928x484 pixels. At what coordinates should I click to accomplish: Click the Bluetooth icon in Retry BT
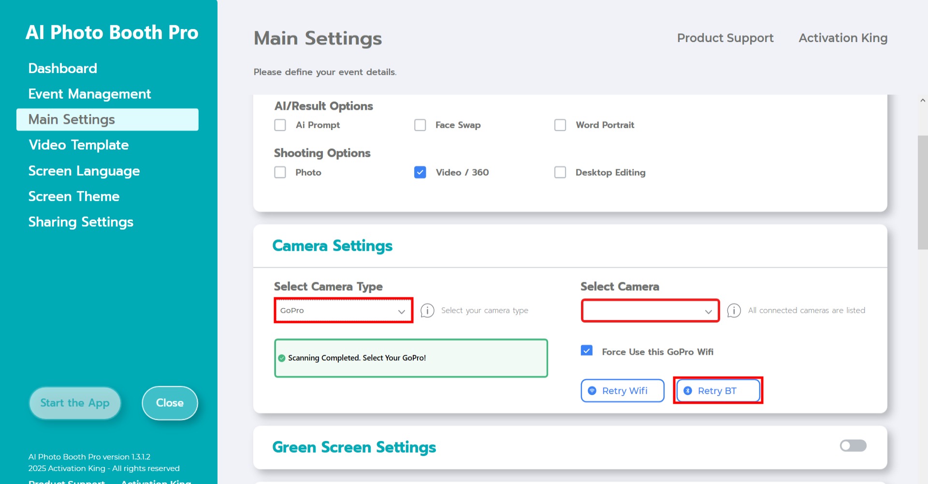pyautogui.click(x=688, y=391)
